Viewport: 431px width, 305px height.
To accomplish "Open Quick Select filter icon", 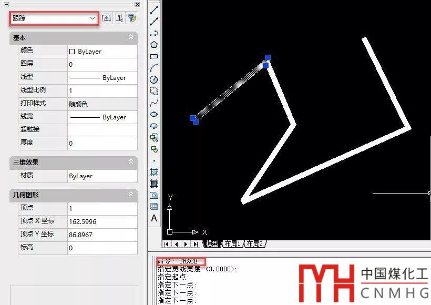I will 132,18.
